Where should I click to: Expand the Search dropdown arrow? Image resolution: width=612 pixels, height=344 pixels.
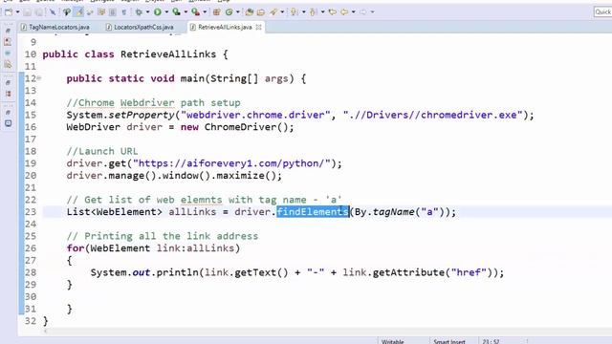coord(282,12)
